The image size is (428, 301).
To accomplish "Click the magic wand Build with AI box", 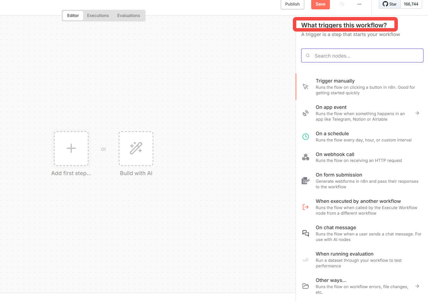I will (136, 148).
